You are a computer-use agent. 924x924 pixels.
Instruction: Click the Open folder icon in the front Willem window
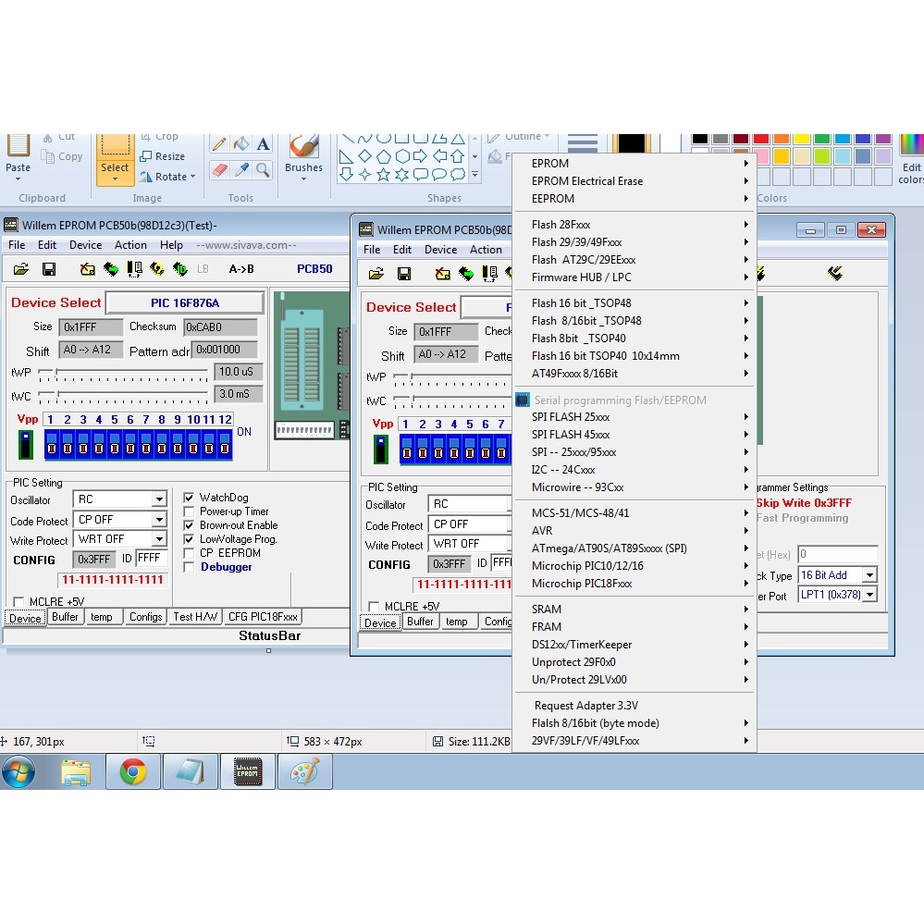(x=376, y=274)
